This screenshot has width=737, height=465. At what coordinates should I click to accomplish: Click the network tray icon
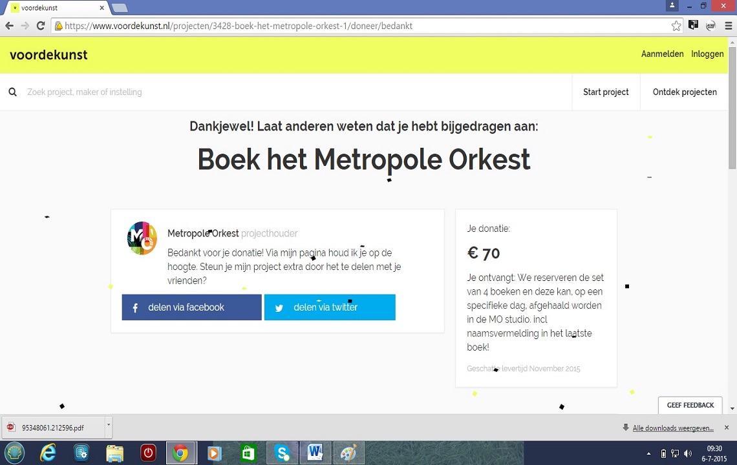[x=675, y=453]
